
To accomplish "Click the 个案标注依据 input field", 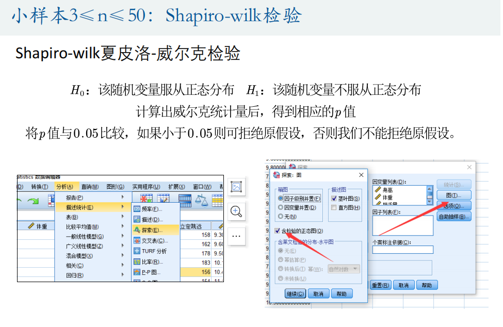I will tap(402, 250).
